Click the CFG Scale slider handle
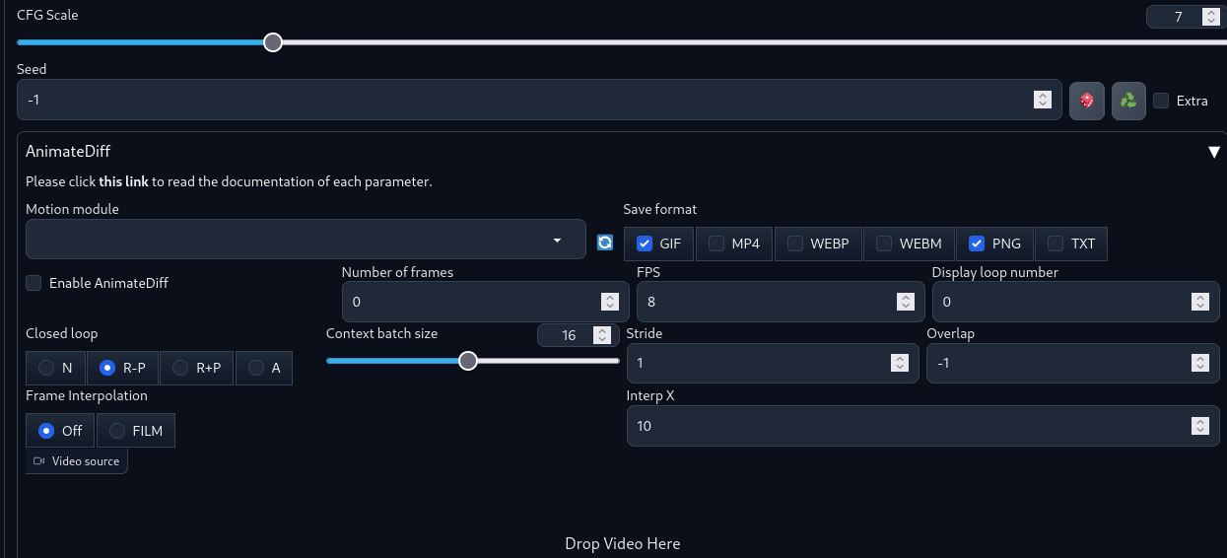Viewport: 1227px width, 558px height. click(273, 42)
